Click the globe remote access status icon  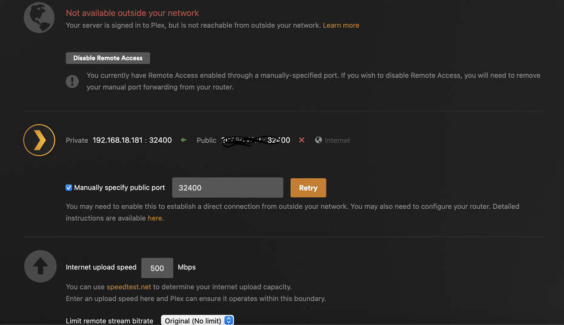[39, 18]
